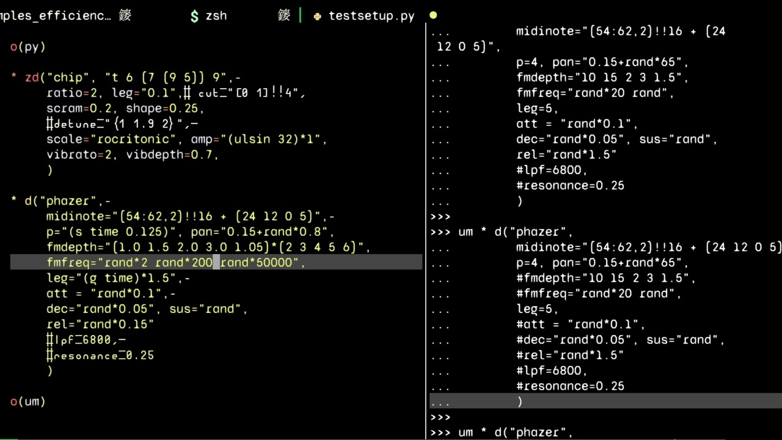Open the testsetup.py tab
The image size is (782, 440).
pos(371,16)
